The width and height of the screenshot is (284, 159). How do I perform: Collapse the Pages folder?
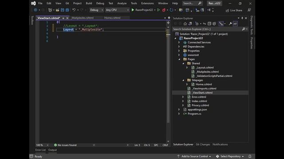tap(179, 59)
